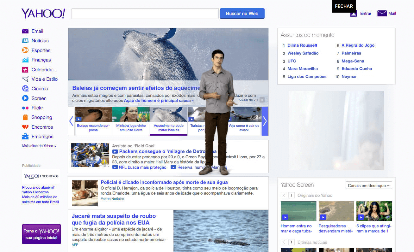
Task: Open Jacaré mata suspeito de roubo article
Action: (114, 220)
